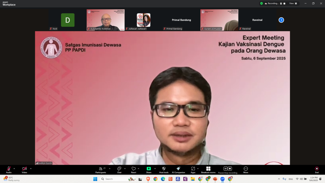
Task: Expand the Share options arrow
Action: point(155,168)
